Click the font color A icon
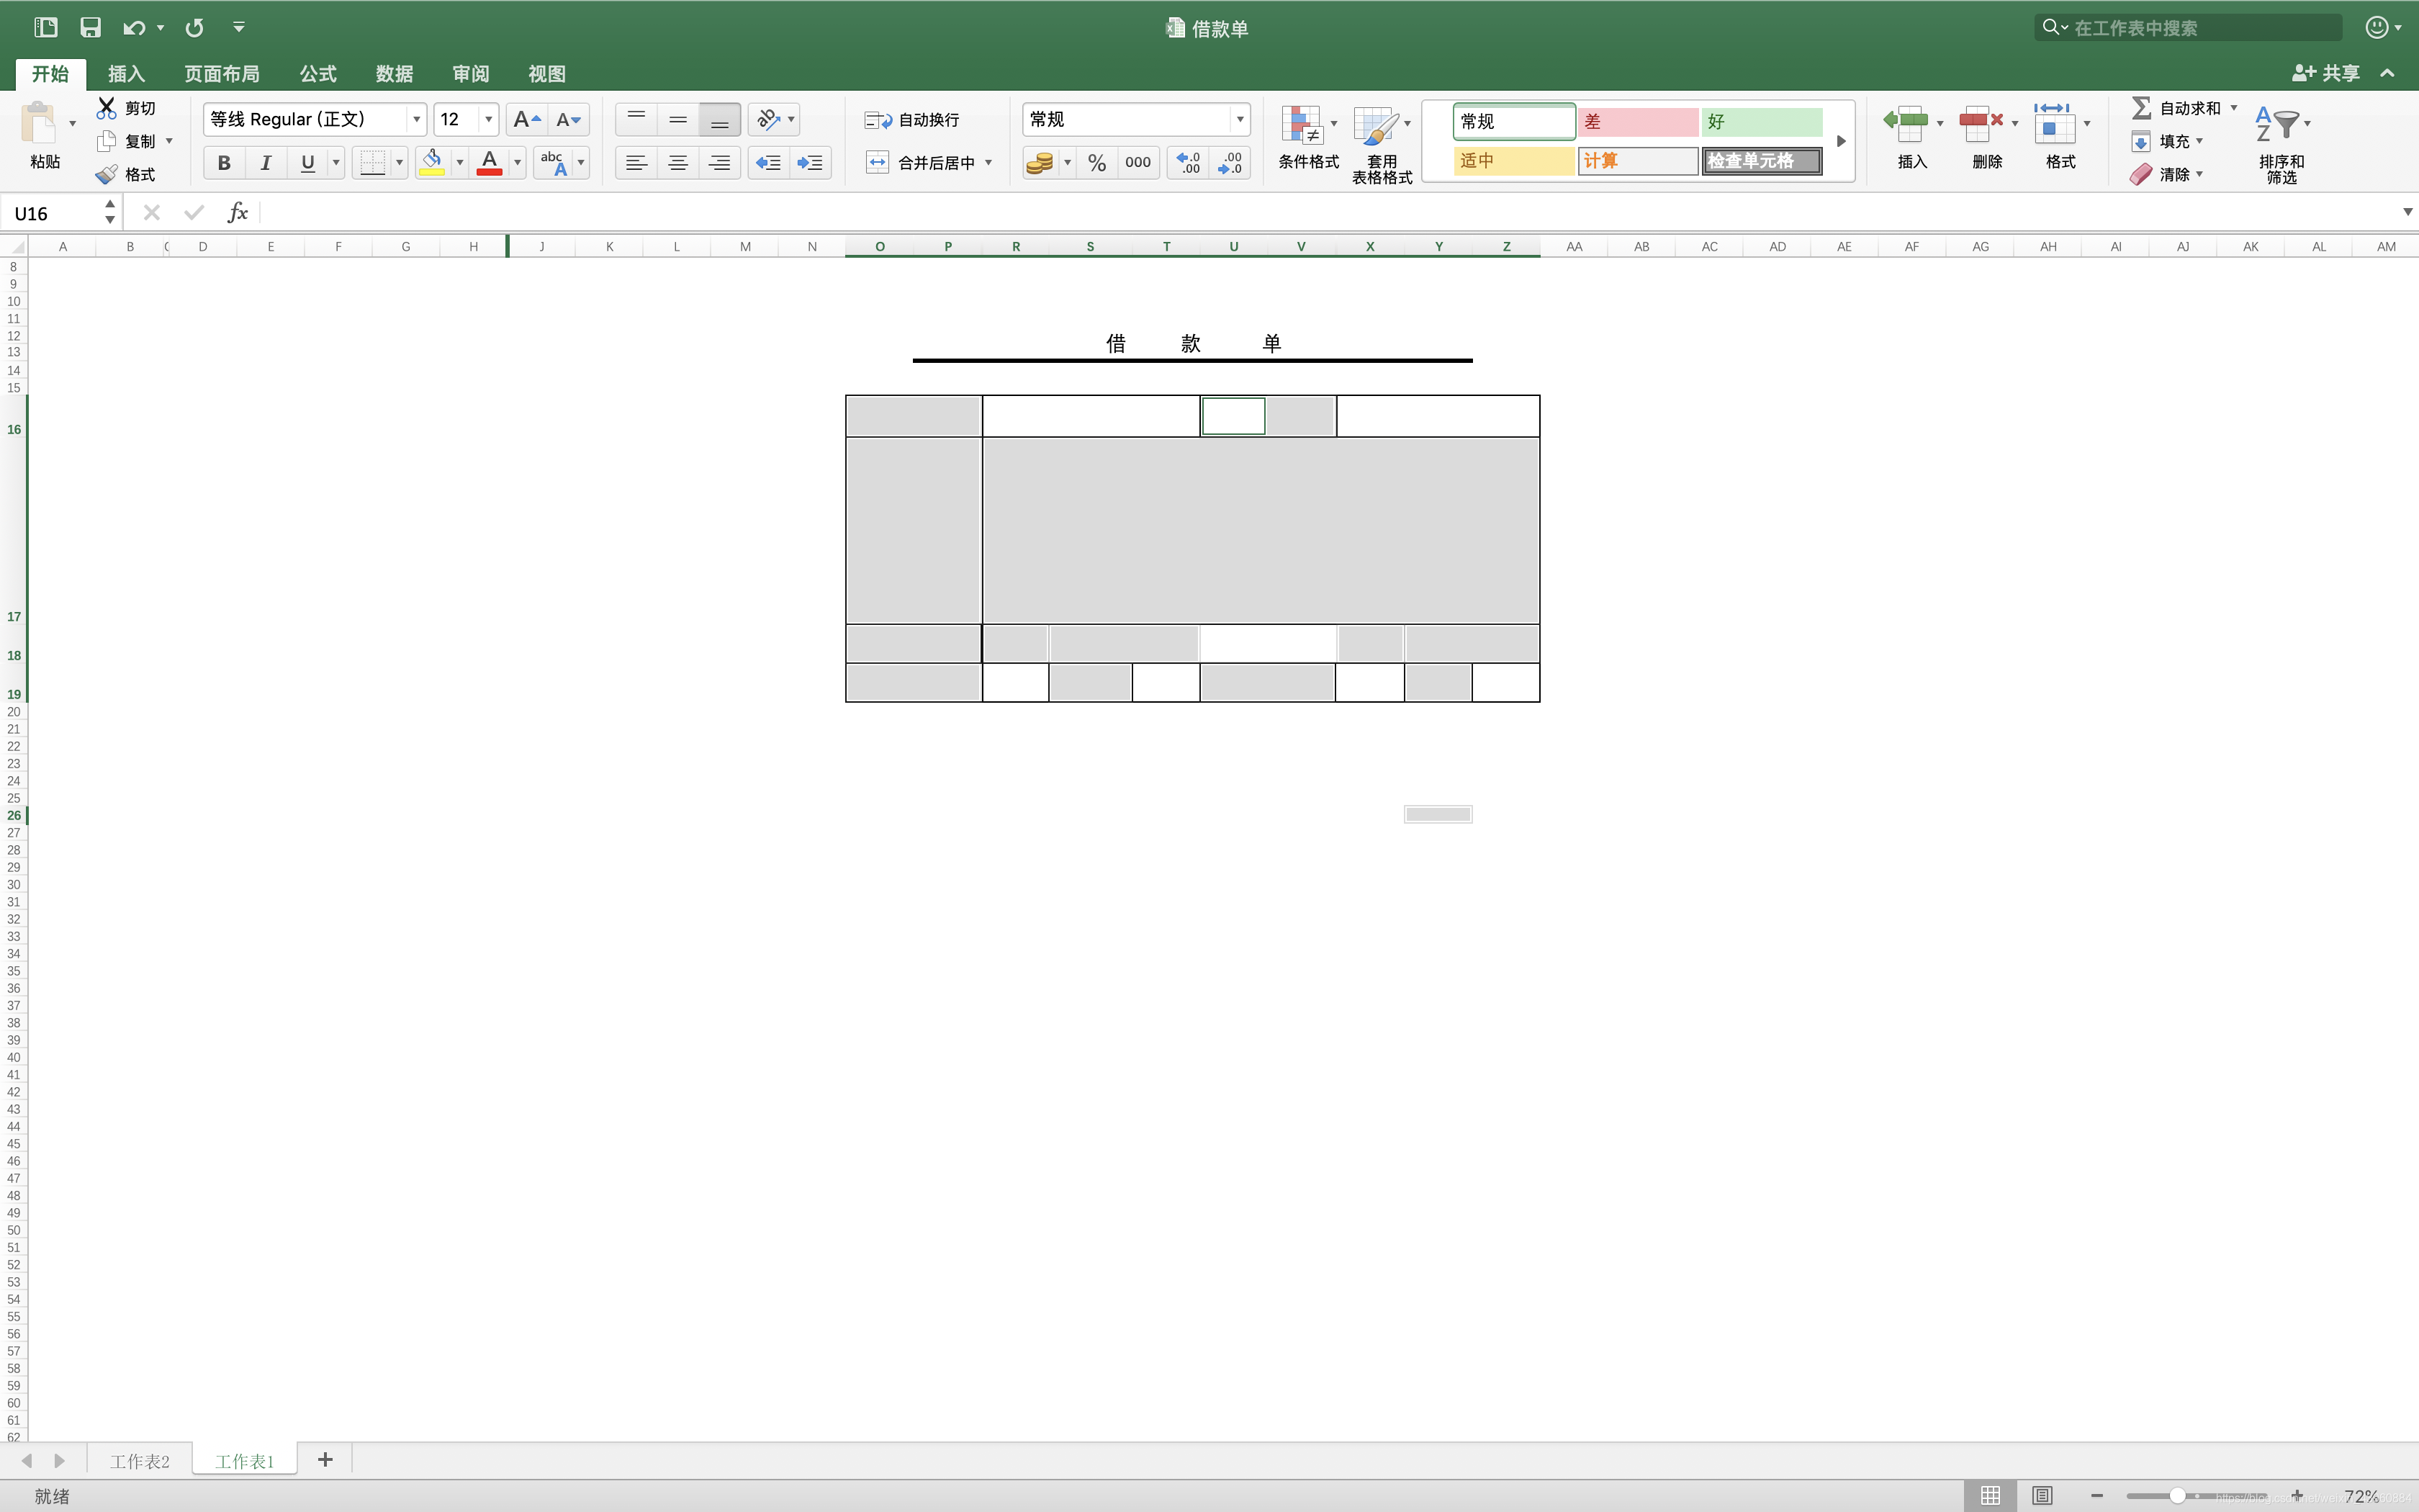 [x=490, y=162]
